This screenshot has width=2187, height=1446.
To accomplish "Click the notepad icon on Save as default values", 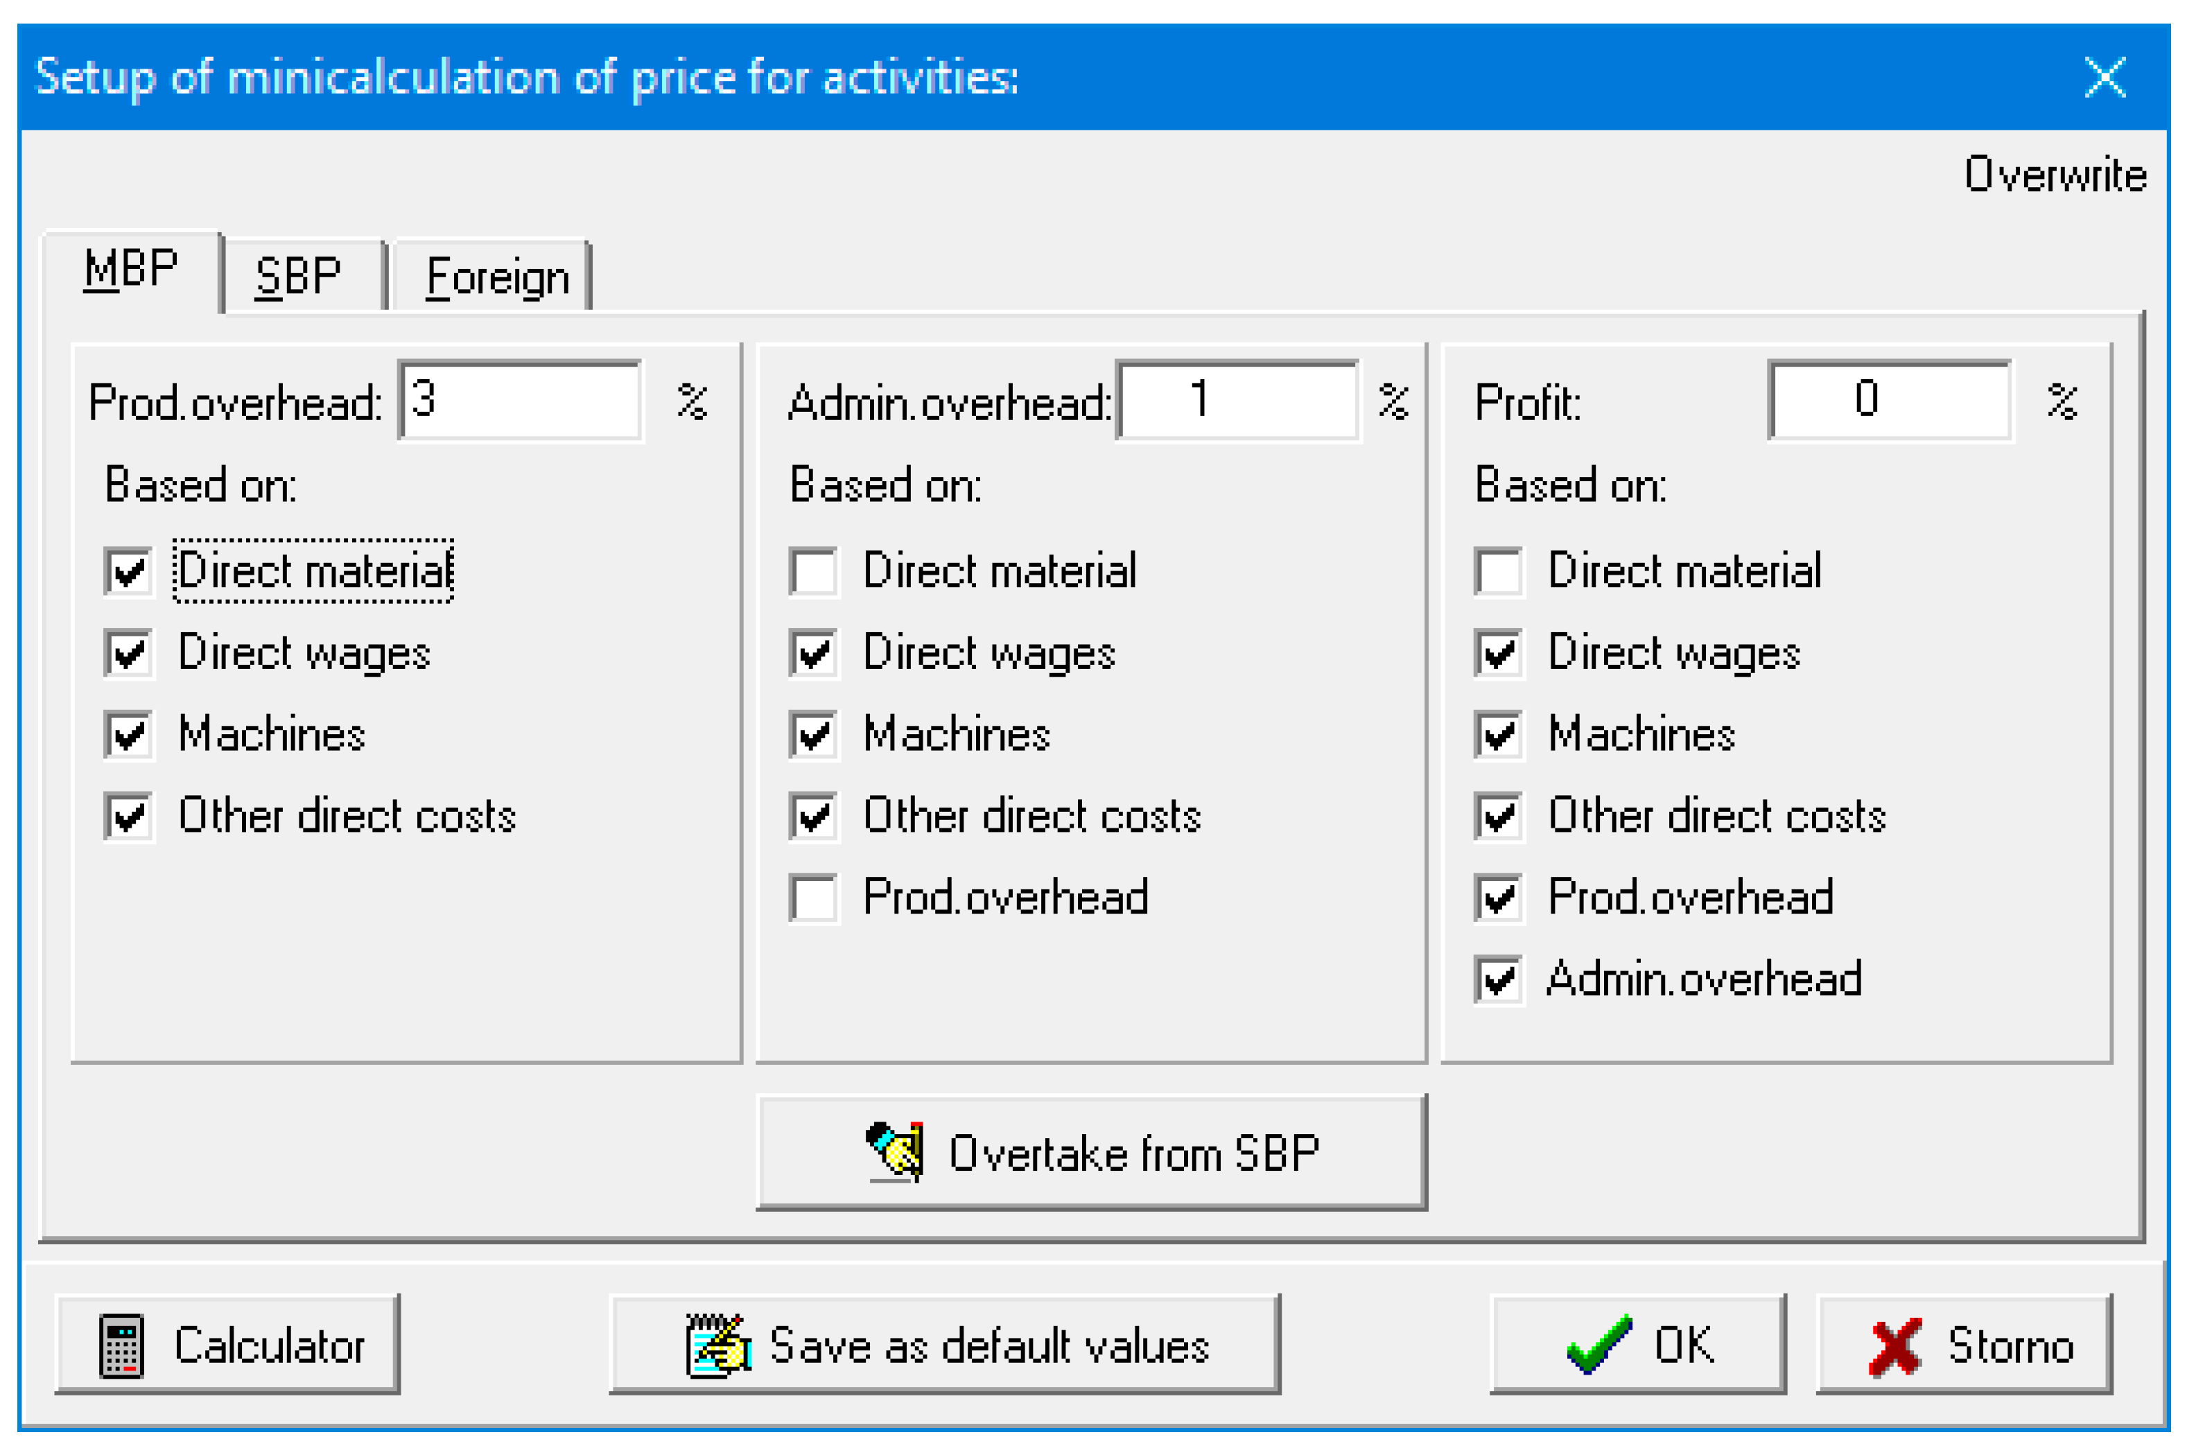I will 717,1345.
